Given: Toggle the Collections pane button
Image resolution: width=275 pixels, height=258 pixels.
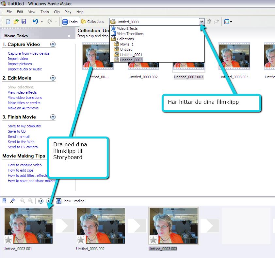Looking at the screenshot, I should (93, 22).
